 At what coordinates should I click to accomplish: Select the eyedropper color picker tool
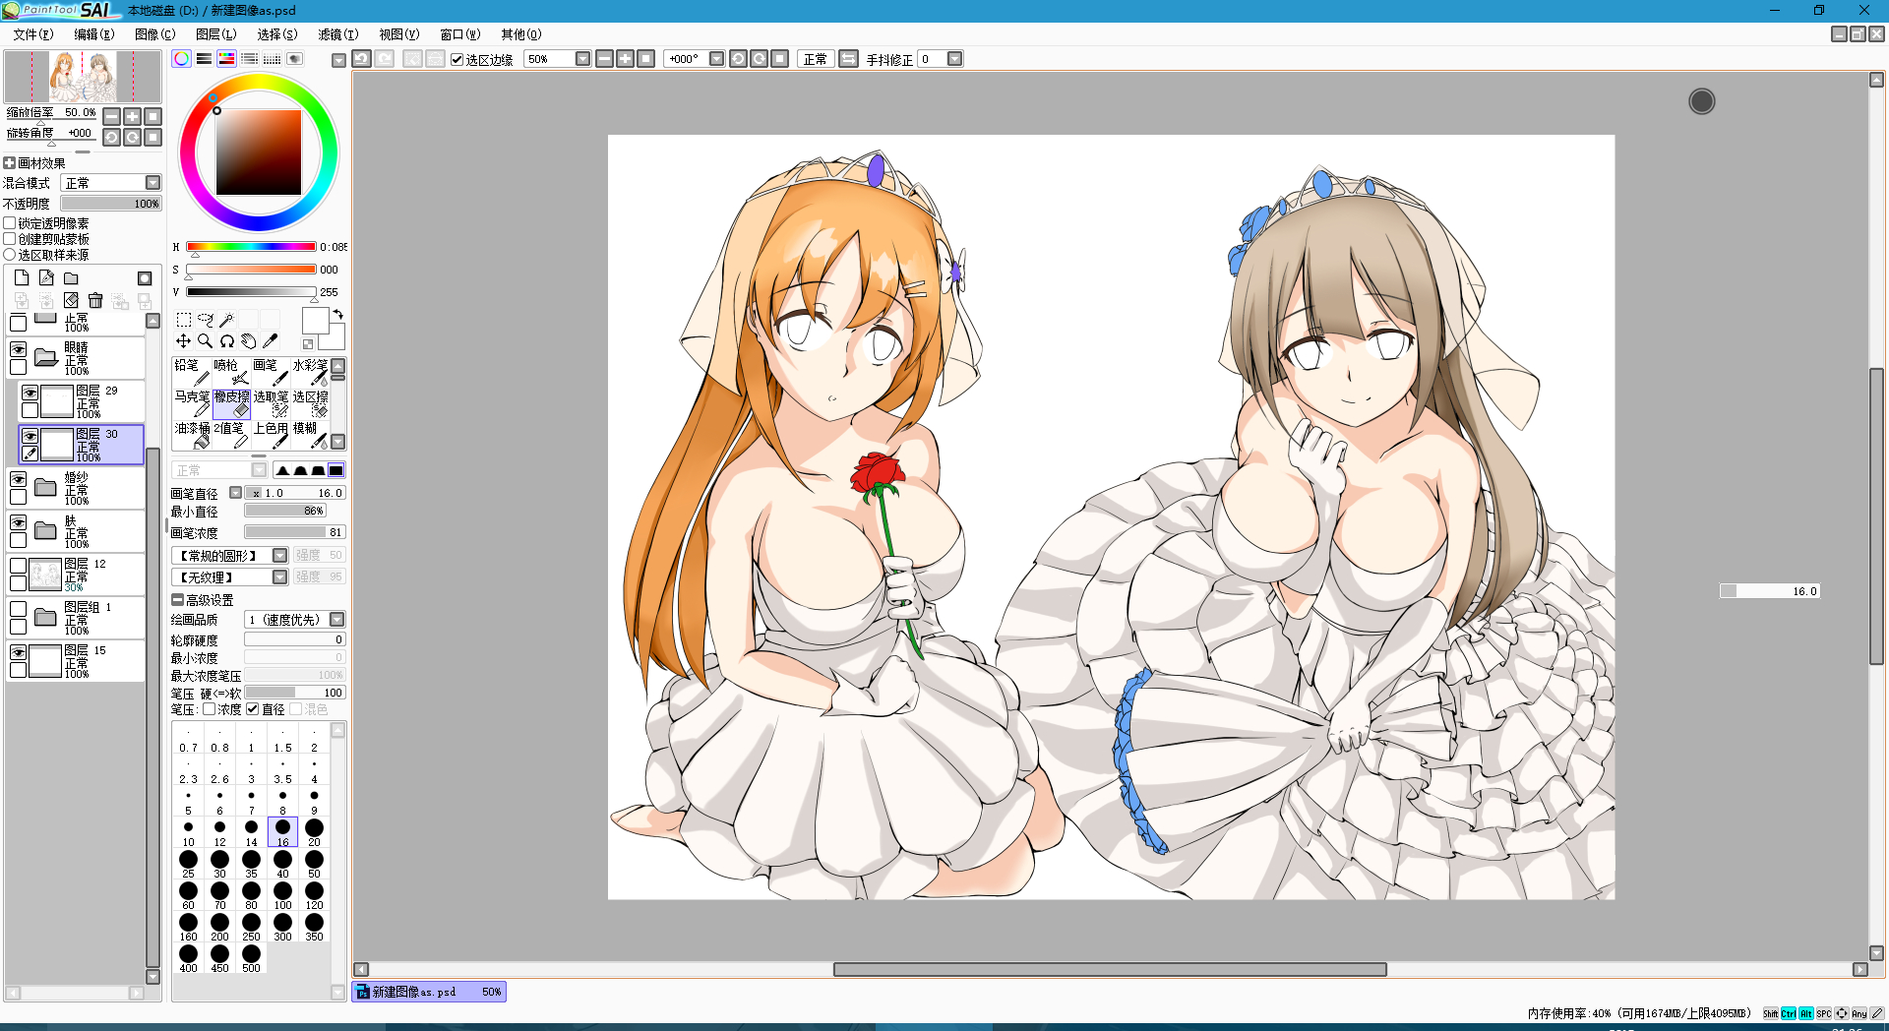pos(271,341)
